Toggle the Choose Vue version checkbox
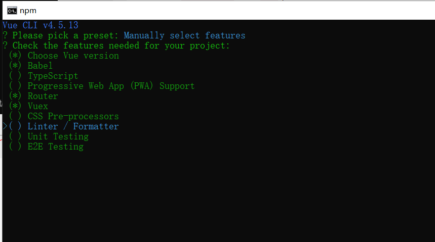 click(x=15, y=56)
